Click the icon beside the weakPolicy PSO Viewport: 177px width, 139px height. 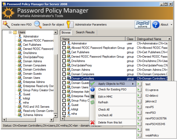139,135
